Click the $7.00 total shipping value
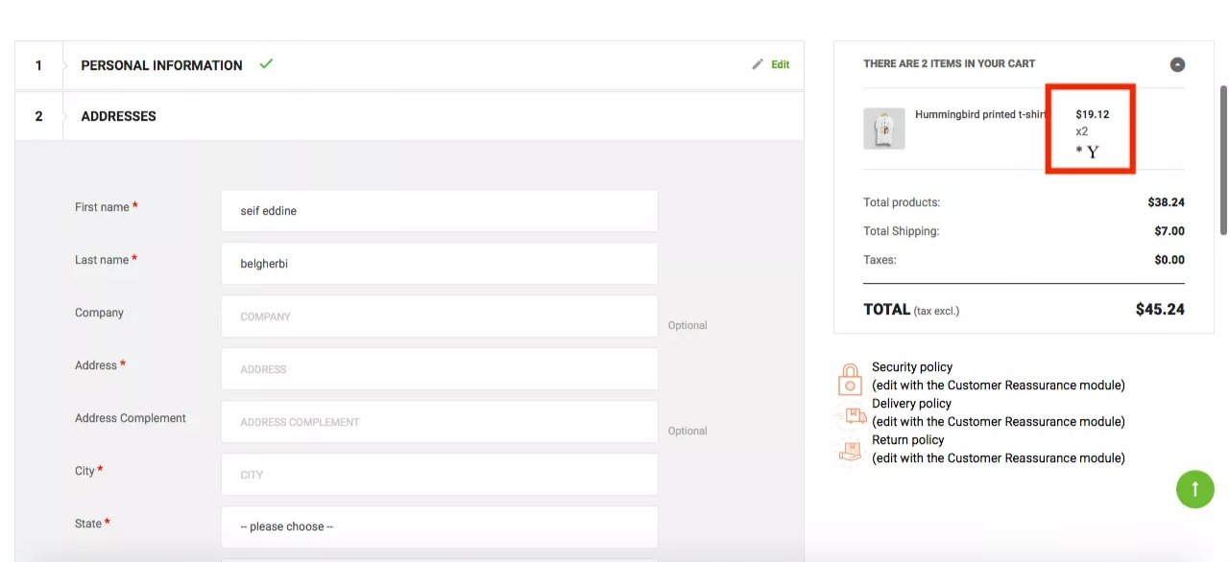Image resolution: width=1229 pixels, height=562 pixels. [1169, 231]
